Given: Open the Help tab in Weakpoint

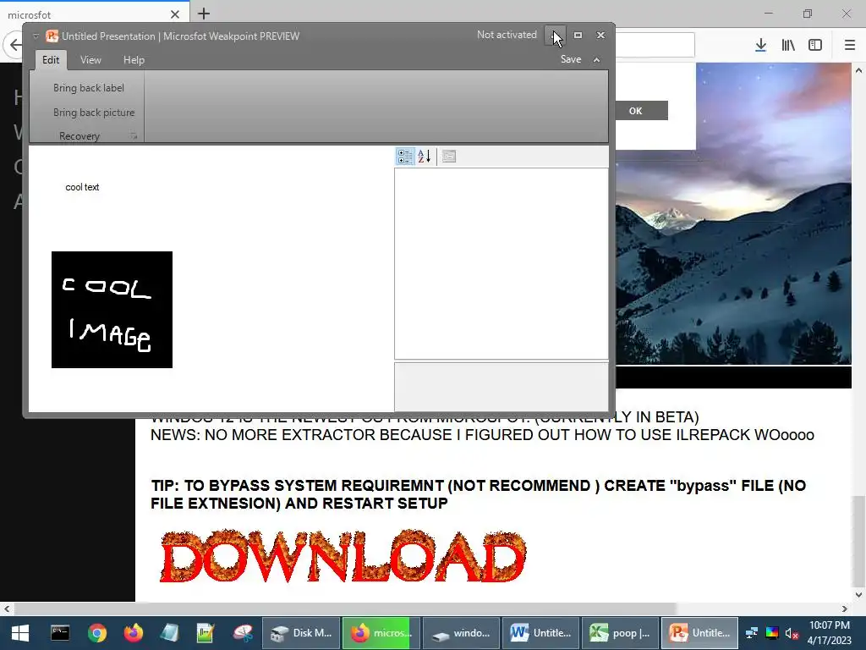Looking at the screenshot, I should click(x=134, y=60).
